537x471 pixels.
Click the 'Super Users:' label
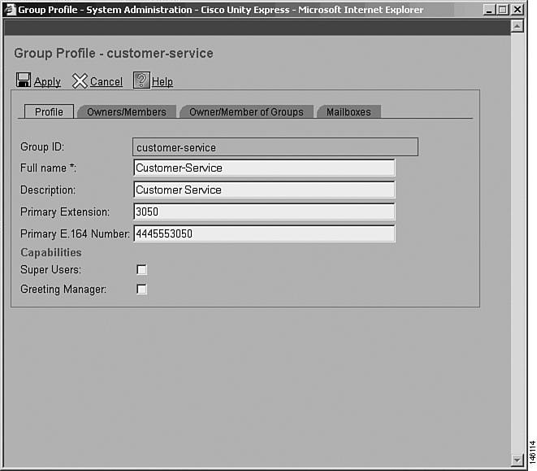[x=50, y=269]
